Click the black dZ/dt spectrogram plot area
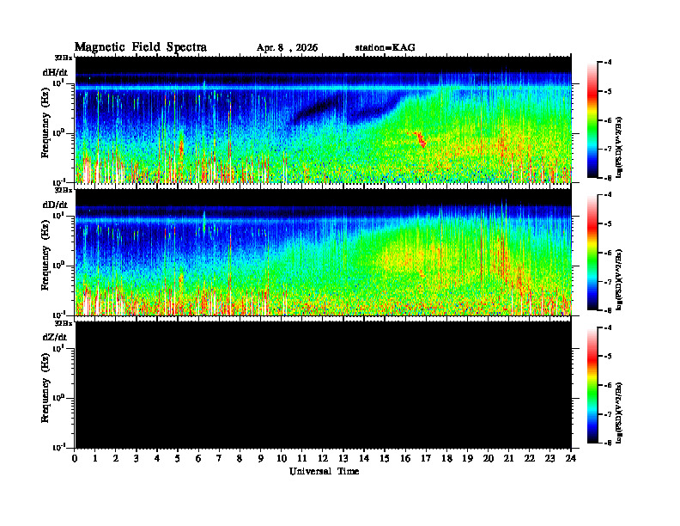This screenshot has width=680, height=526. tap(324, 384)
